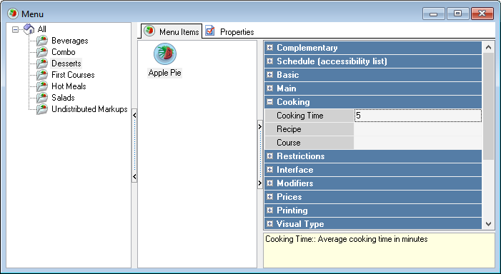This screenshot has height=274, width=501.
Task: Click the Recipe value field
Action: [x=417, y=129]
